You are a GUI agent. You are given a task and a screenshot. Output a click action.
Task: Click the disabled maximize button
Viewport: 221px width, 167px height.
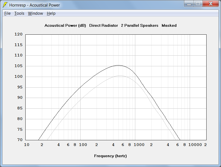198,4
